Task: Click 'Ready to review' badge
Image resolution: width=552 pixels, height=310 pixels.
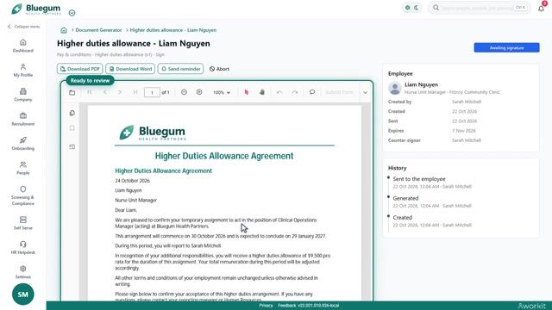Action: coord(90,80)
